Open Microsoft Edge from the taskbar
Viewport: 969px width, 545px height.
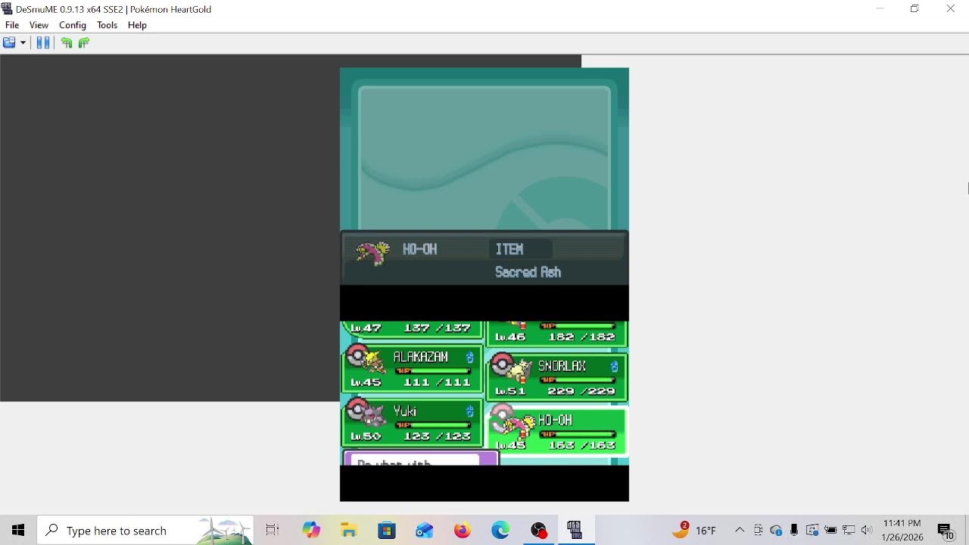500,531
